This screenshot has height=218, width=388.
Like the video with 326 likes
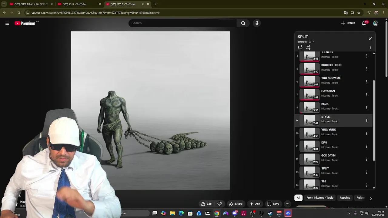click(206, 204)
